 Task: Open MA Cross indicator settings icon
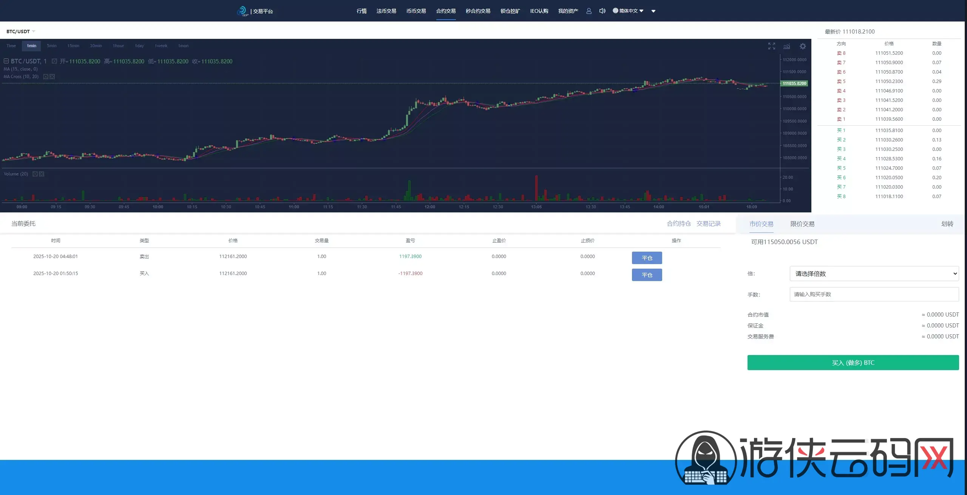tap(46, 77)
